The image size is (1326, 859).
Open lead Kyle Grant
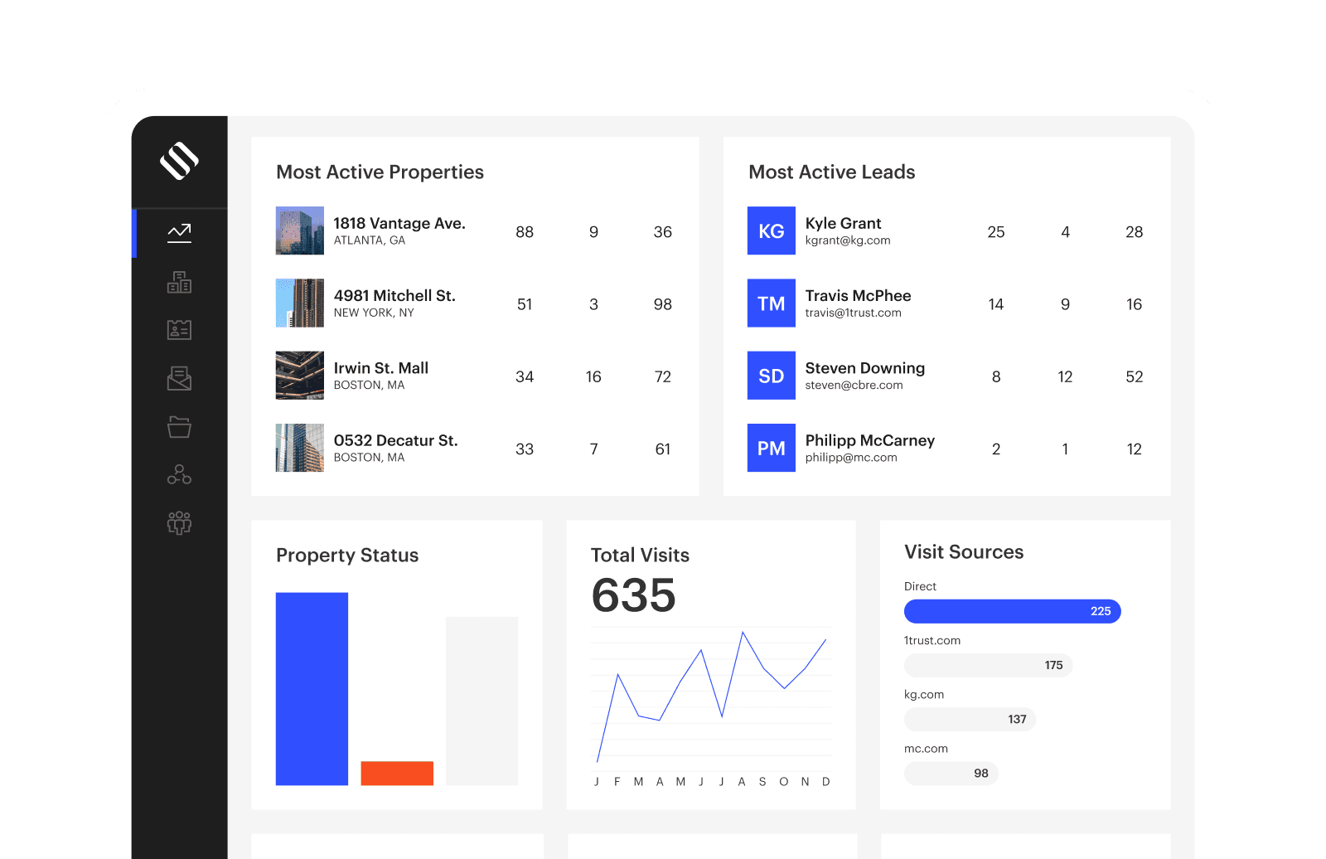click(843, 223)
